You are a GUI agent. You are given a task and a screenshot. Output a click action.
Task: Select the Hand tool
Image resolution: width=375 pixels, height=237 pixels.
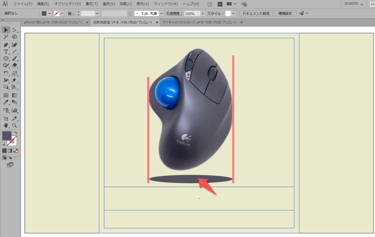pyautogui.click(x=6, y=125)
